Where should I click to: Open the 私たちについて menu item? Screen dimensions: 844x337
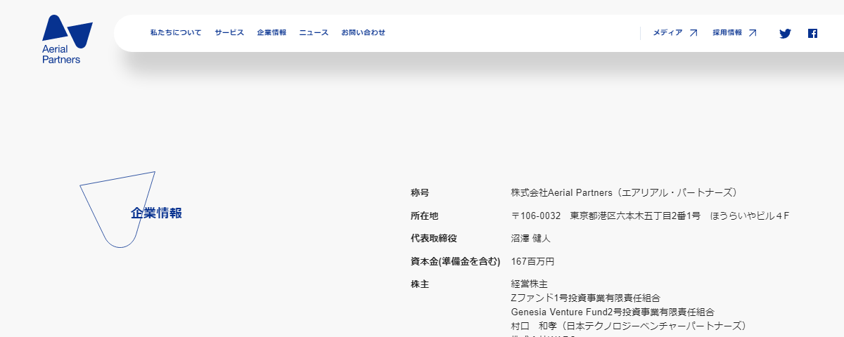176,32
